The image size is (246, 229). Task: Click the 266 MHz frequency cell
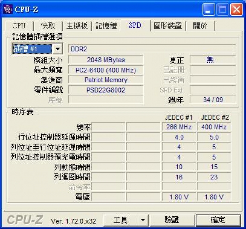179,127
